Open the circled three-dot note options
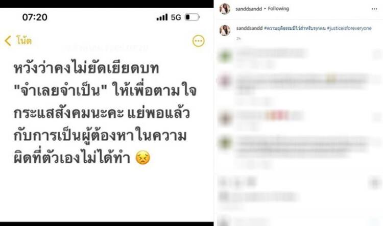383x226 pixels. [x=198, y=41]
